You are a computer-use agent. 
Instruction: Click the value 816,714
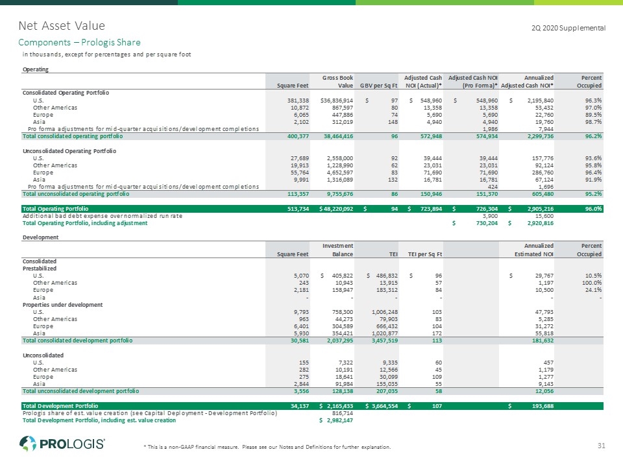click(x=343, y=413)
